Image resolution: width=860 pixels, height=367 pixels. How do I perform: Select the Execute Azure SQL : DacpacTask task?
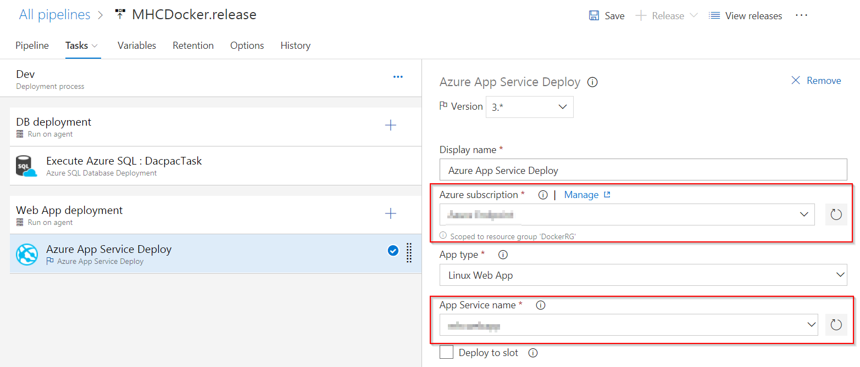pos(216,166)
